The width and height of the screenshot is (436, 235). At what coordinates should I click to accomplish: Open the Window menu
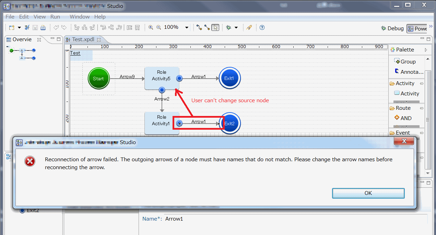pos(80,16)
